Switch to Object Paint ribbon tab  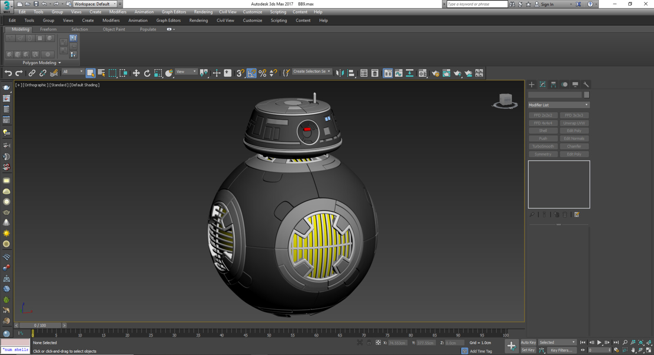point(114,29)
